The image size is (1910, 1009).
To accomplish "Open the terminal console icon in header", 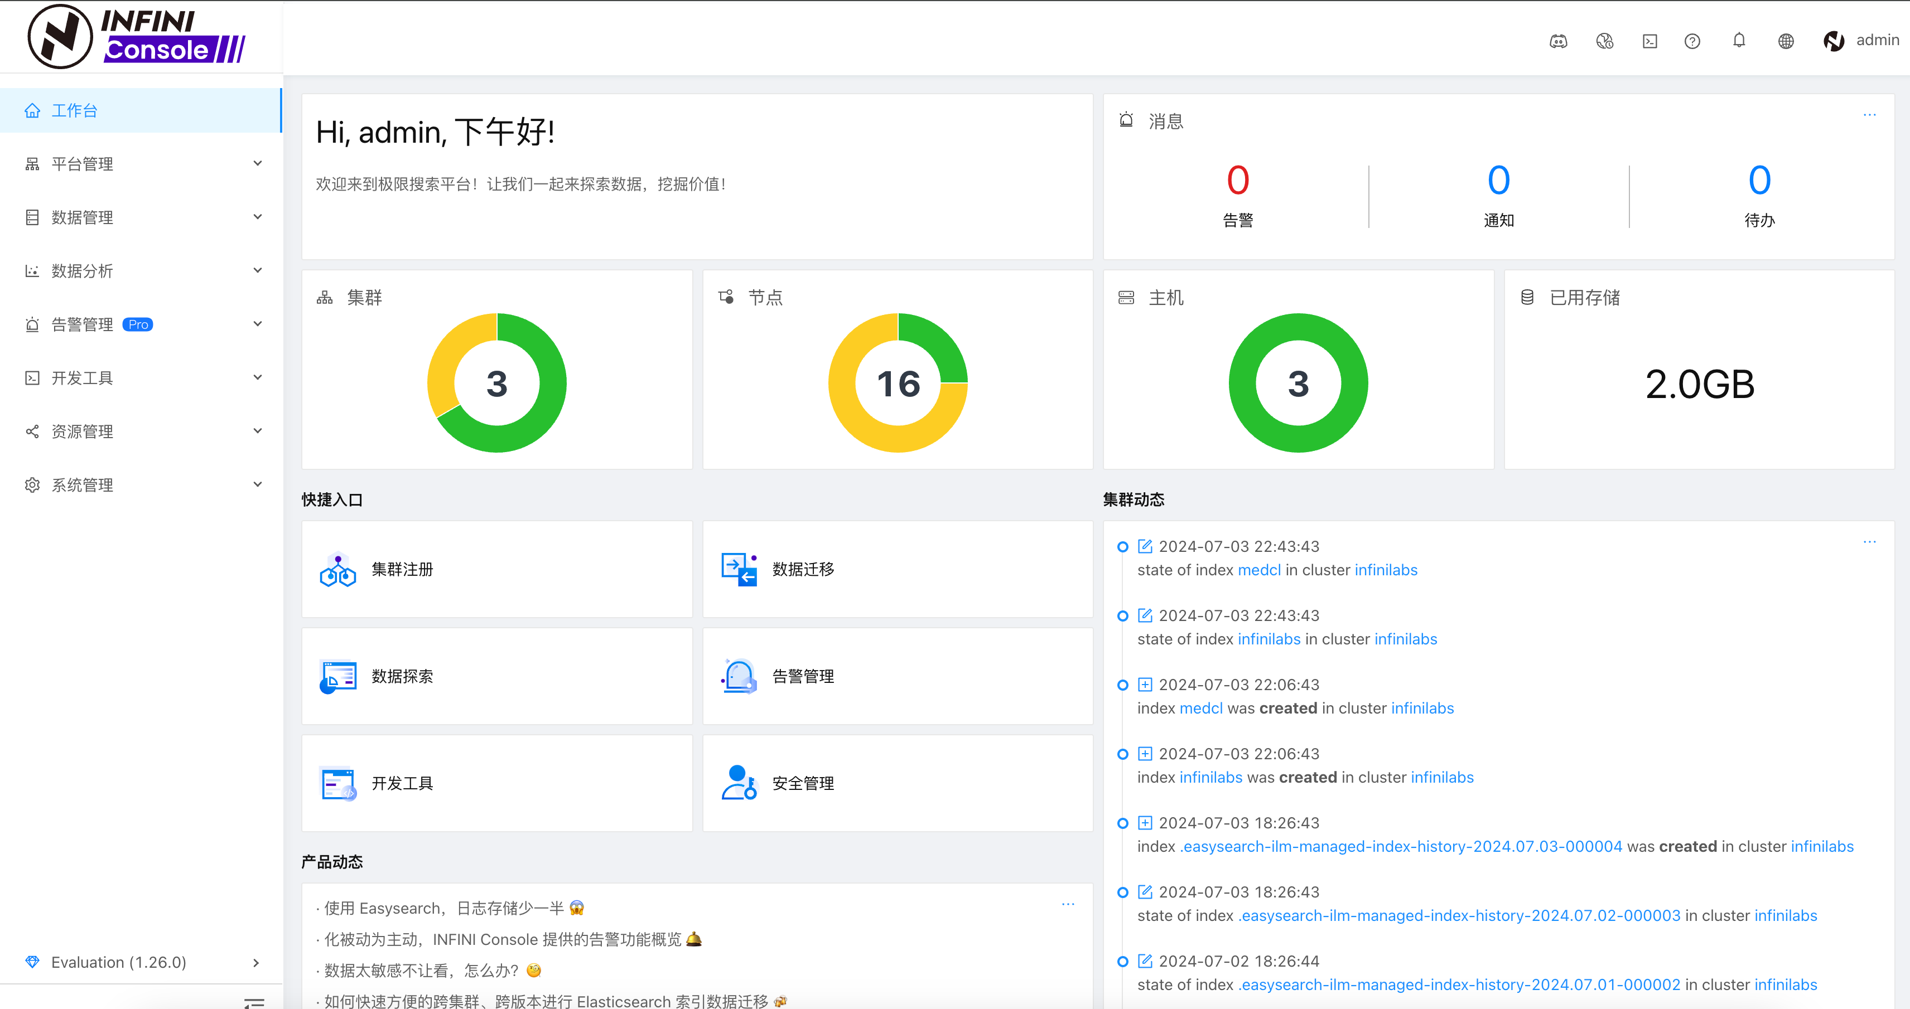I will pyautogui.click(x=1649, y=41).
